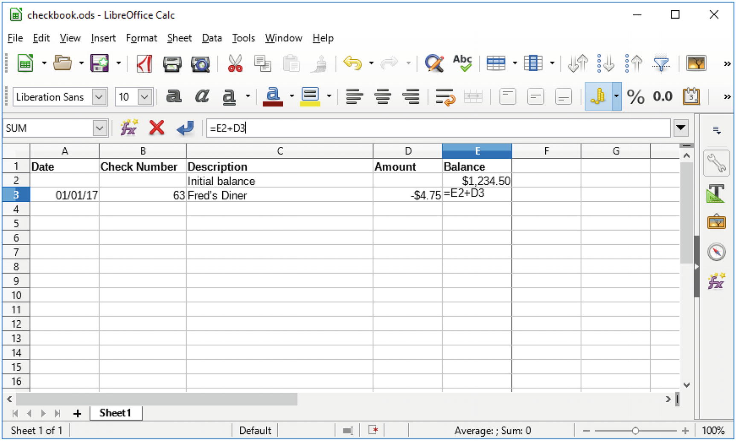The width and height of the screenshot is (736, 441).
Task: Open sidebar Properties wrench icon
Action: pos(716,163)
